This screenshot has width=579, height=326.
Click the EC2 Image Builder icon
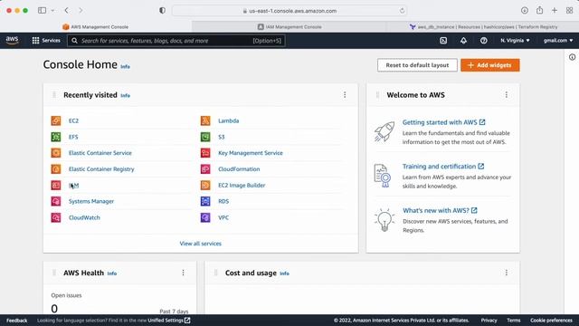205,185
